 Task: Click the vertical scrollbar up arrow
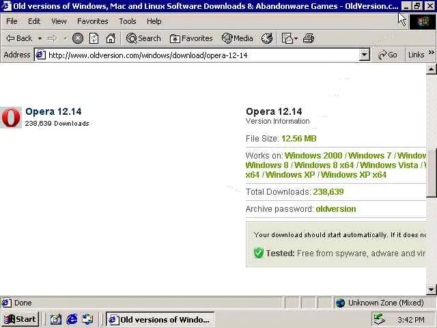431,70
